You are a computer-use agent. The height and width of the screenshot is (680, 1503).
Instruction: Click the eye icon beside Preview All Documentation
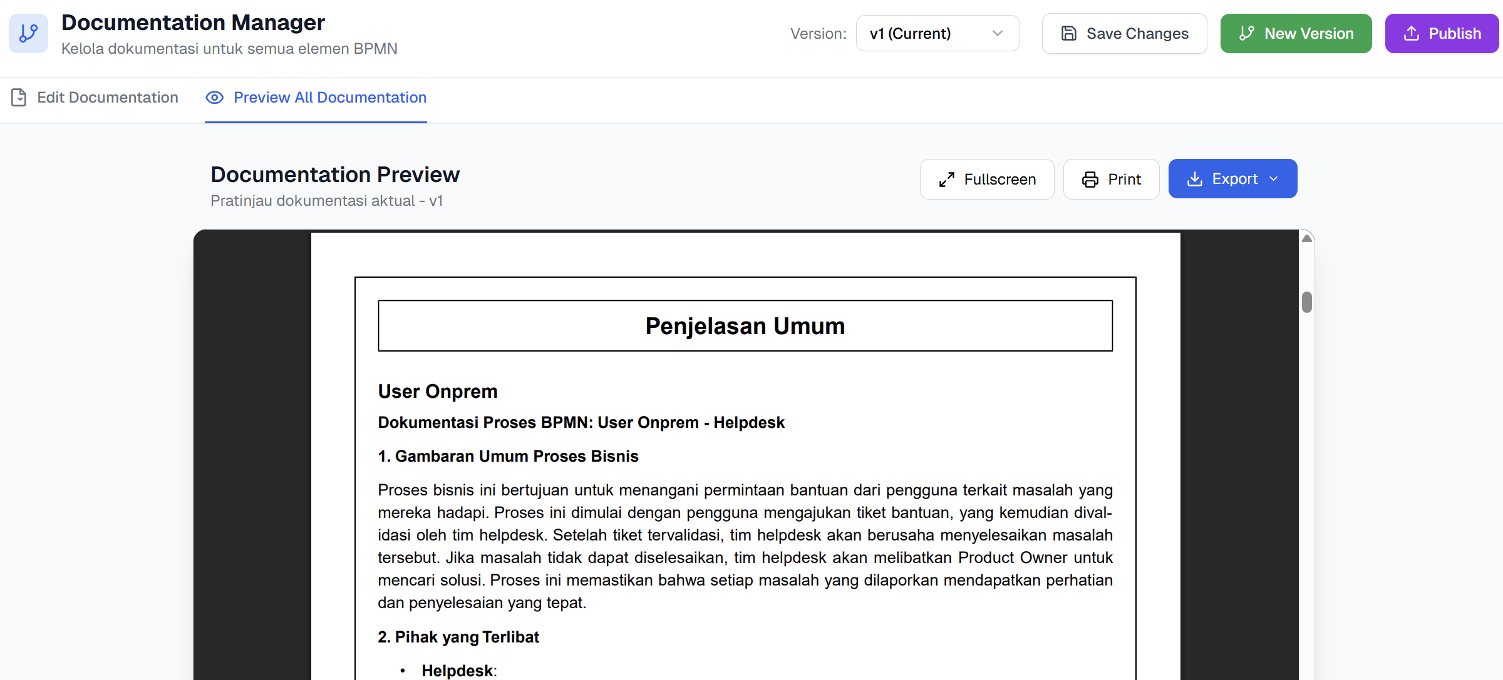[x=215, y=98]
